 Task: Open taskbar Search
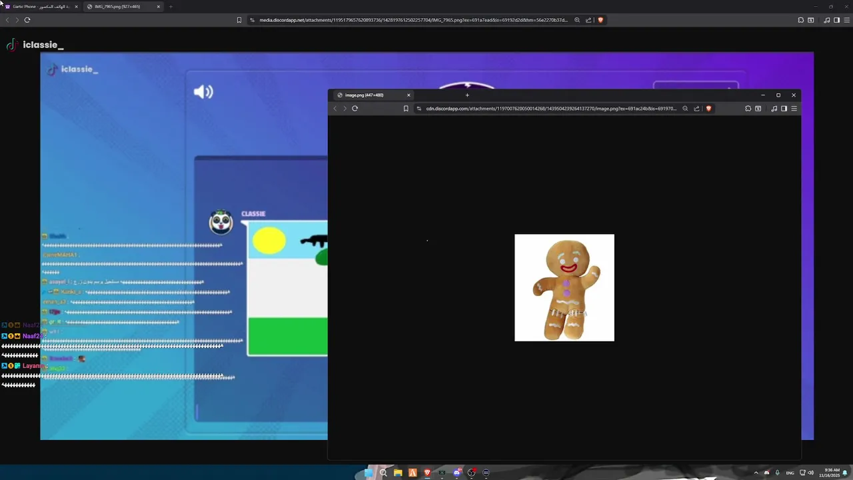pos(383,473)
